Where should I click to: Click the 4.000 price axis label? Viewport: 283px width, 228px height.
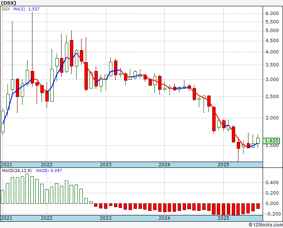(x=272, y=52)
